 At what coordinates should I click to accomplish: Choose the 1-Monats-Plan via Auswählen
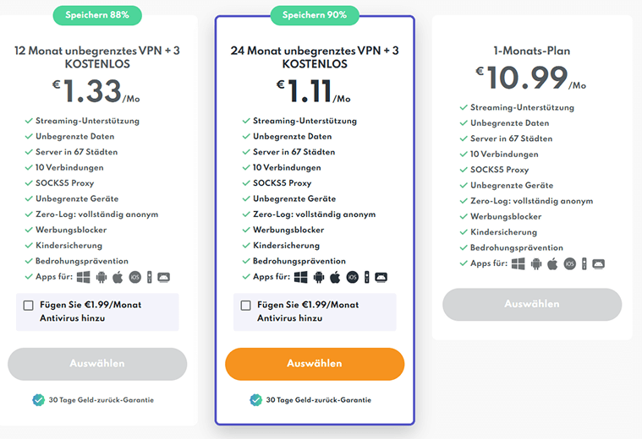pos(532,304)
